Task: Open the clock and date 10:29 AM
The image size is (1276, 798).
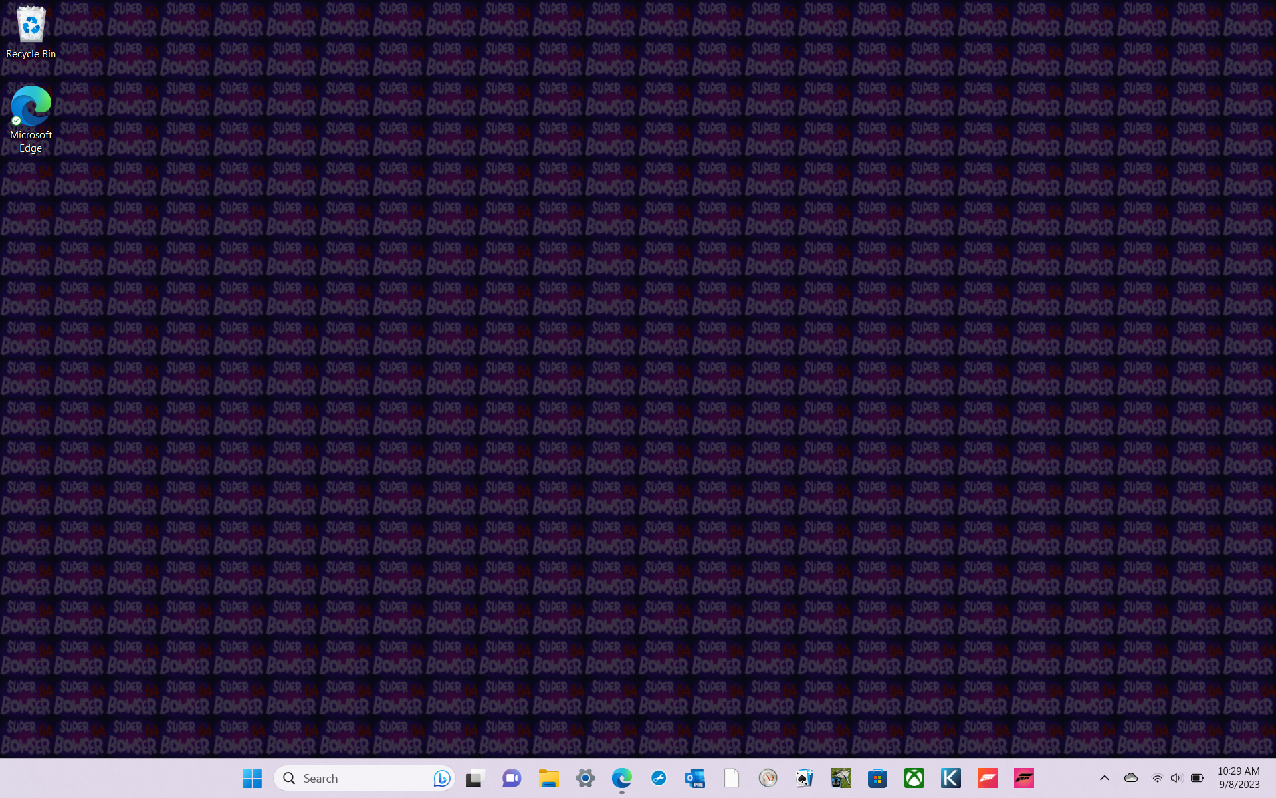Action: click(x=1239, y=778)
